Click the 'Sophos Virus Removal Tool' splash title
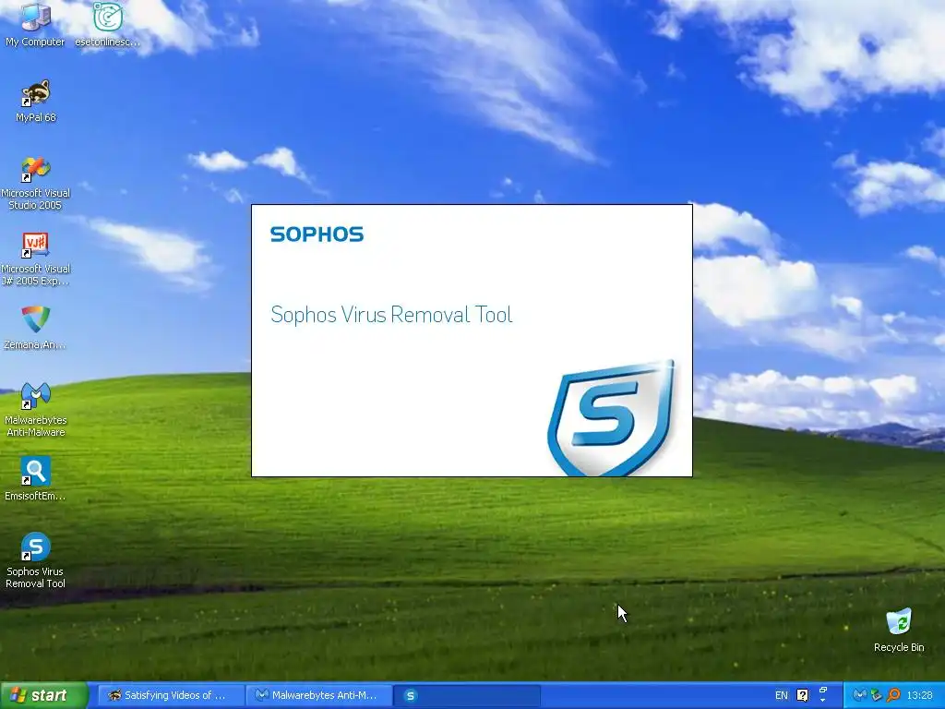Screen dimensions: 945x709 [x=391, y=315]
